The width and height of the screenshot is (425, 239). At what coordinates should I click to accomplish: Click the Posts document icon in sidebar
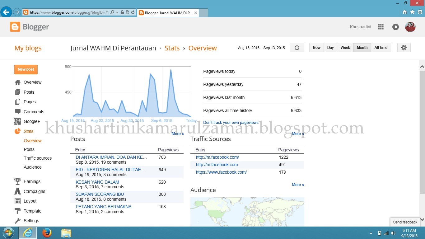point(18,92)
